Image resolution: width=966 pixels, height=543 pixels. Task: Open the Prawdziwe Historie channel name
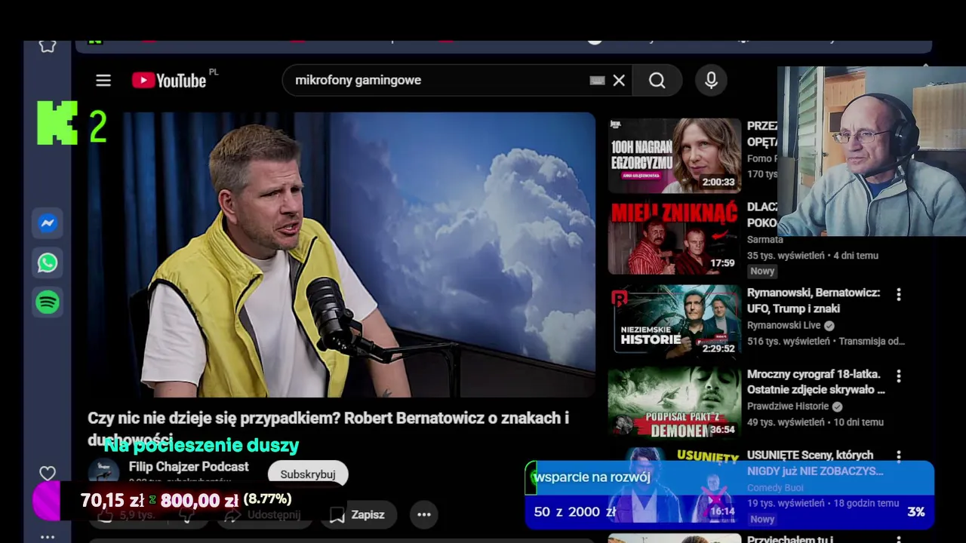[788, 406]
